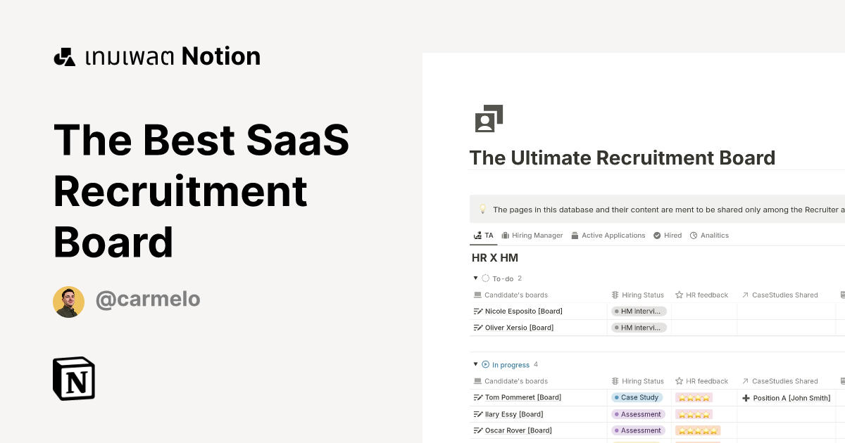
Task: Open the HM interview status tag for Oliver Xersio
Action: [x=639, y=327]
